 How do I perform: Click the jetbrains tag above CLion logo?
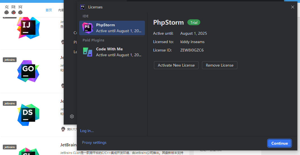pyautogui.click(x=10, y=147)
